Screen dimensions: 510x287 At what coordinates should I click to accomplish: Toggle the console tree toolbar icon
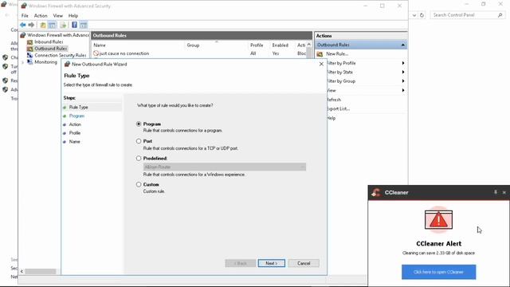point(52,25)
